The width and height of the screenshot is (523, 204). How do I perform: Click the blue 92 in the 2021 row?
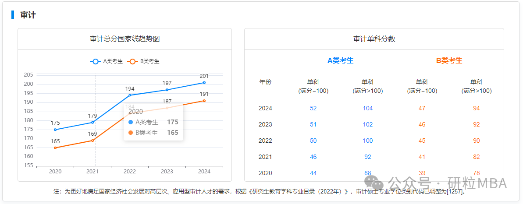click(367, 157)
